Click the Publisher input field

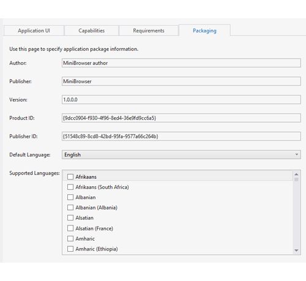(x=181, y=81)
